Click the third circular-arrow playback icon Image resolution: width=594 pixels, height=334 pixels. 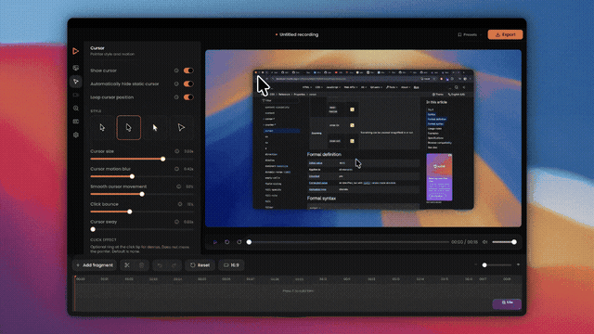point(239,242)
